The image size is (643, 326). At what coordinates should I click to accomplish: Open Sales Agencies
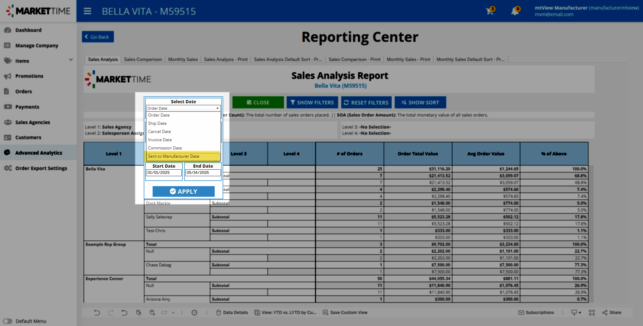click(x=33, y=122)
